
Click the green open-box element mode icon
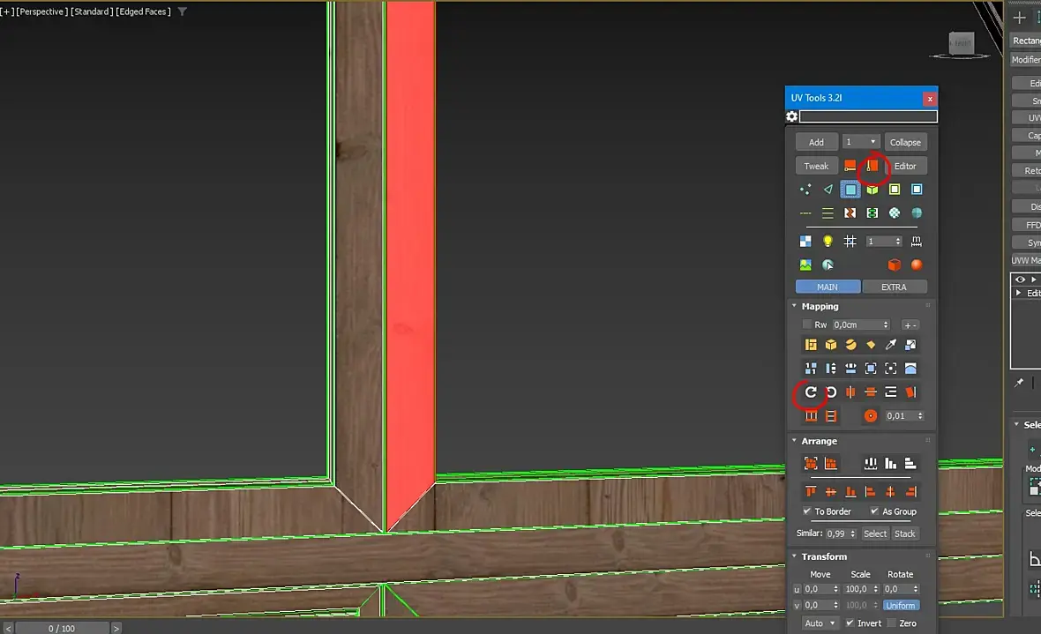point(872,190)
